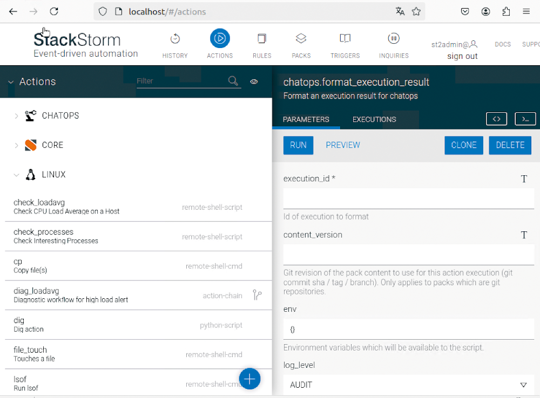Toggle text mode for content_version field

[x=524, y=235]
